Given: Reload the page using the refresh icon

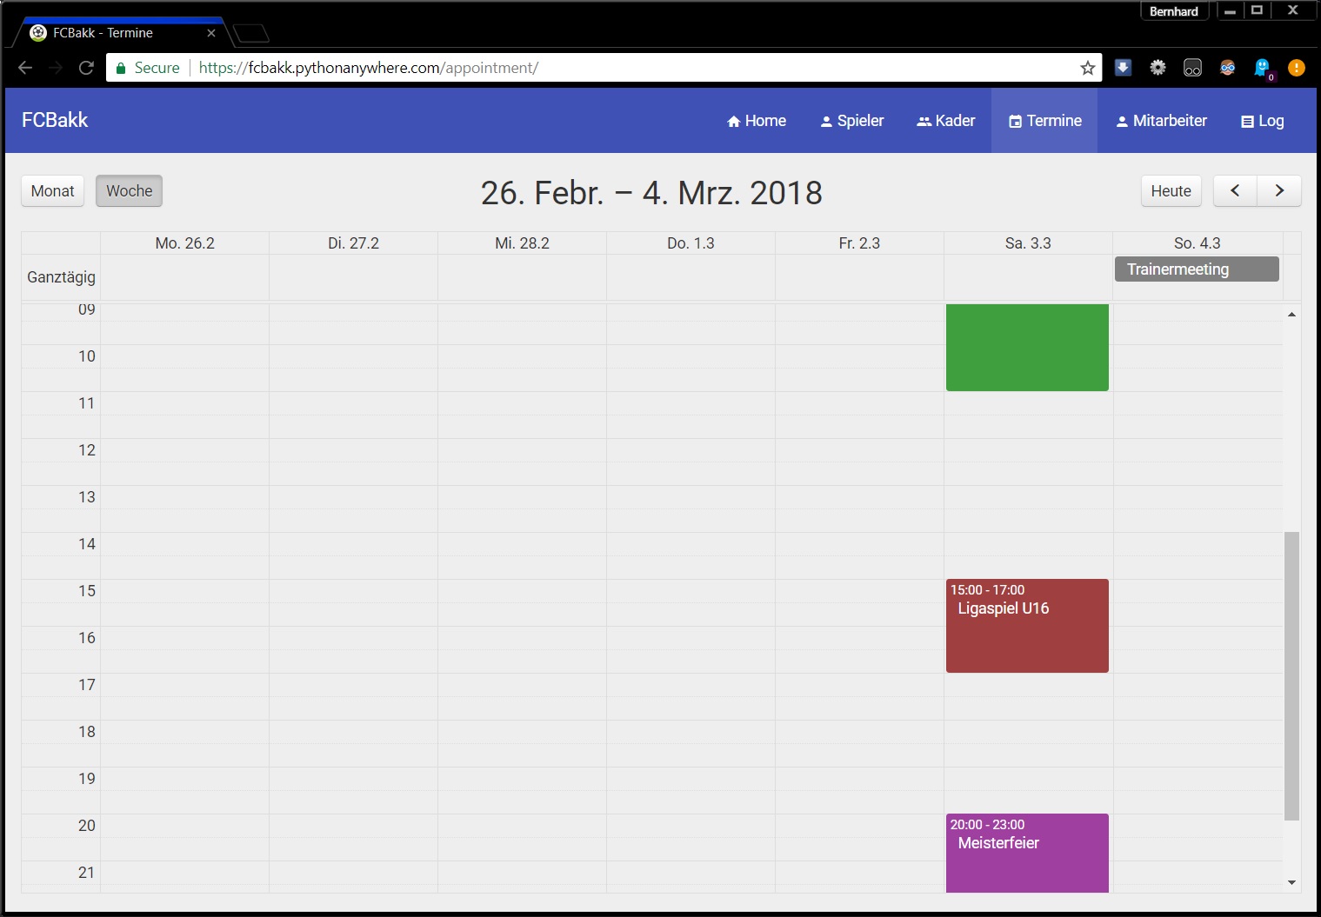Looking at the screenshot, I should [86, 68].
